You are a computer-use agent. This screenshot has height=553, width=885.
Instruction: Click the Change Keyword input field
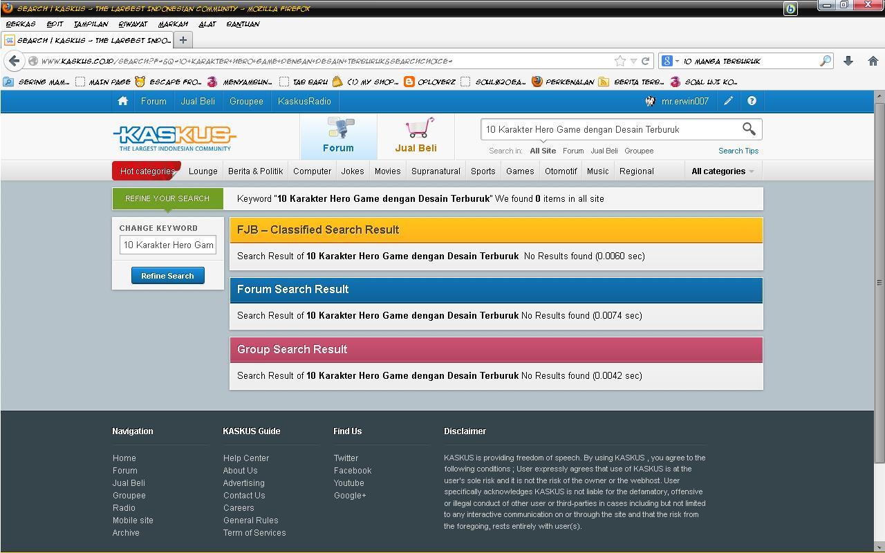(x=168, y=245)
